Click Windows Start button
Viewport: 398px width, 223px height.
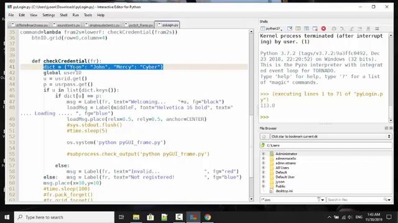click(x=7, y=217)
